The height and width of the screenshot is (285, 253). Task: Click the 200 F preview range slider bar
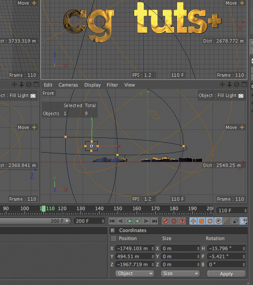[35, 221]
